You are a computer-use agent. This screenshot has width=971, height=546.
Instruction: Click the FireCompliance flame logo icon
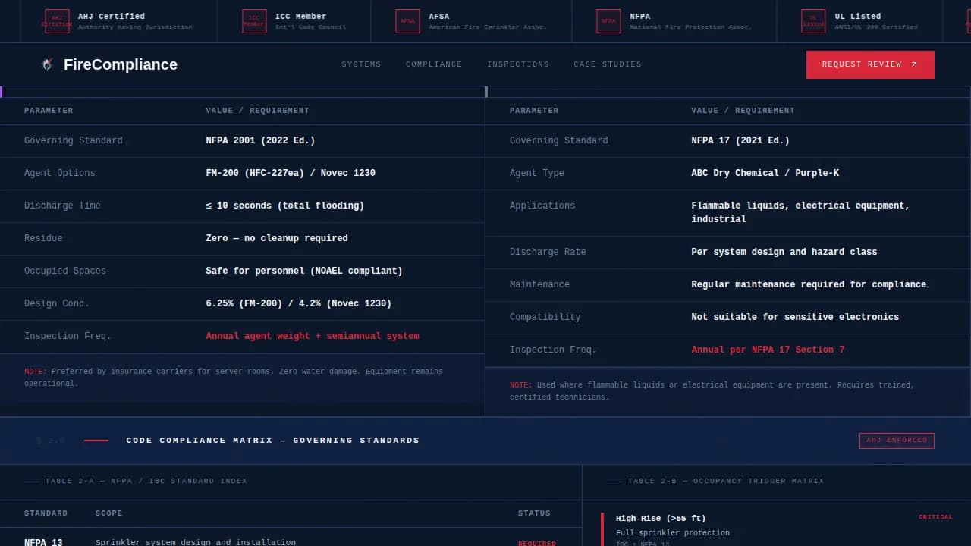click(x=47, y=64)
